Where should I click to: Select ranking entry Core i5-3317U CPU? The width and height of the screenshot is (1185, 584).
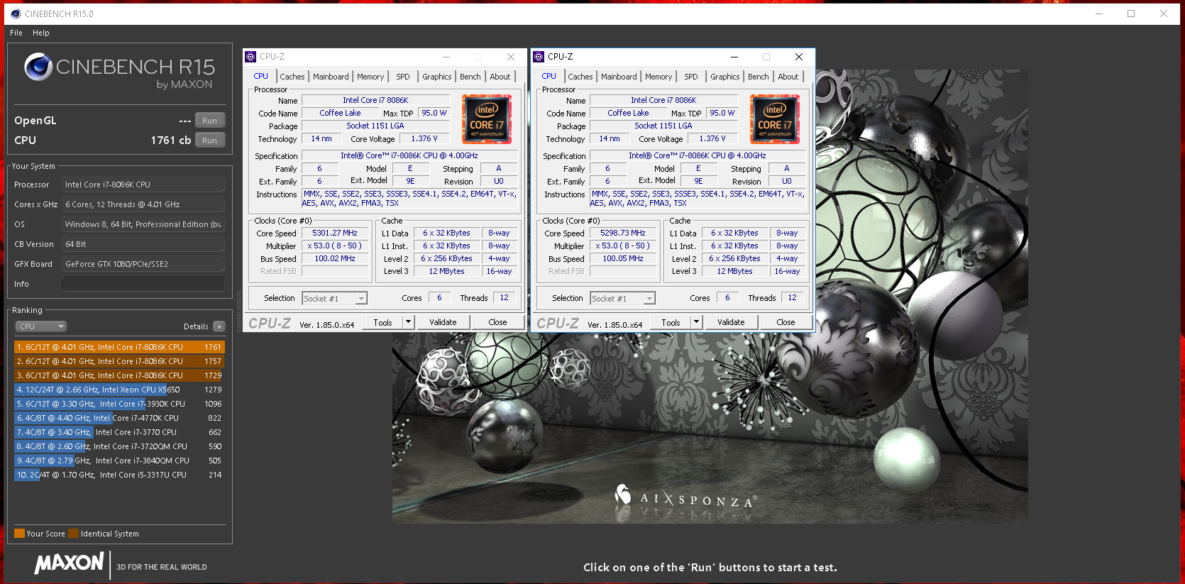pos(119,475)
